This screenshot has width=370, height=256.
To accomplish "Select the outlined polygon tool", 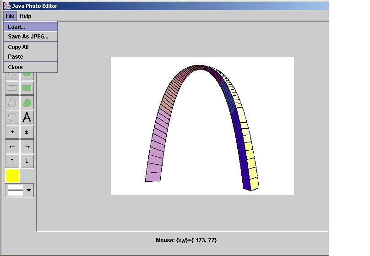I will (12, 103).
